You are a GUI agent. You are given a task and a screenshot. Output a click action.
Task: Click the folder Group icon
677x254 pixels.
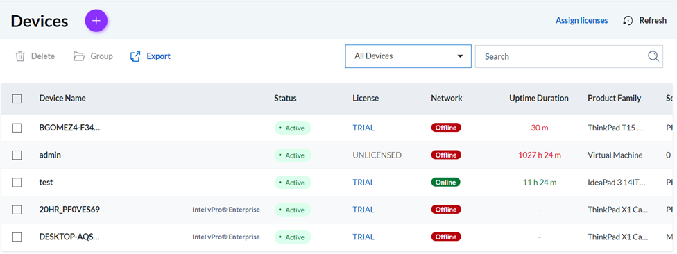click(x=78, y=56)
